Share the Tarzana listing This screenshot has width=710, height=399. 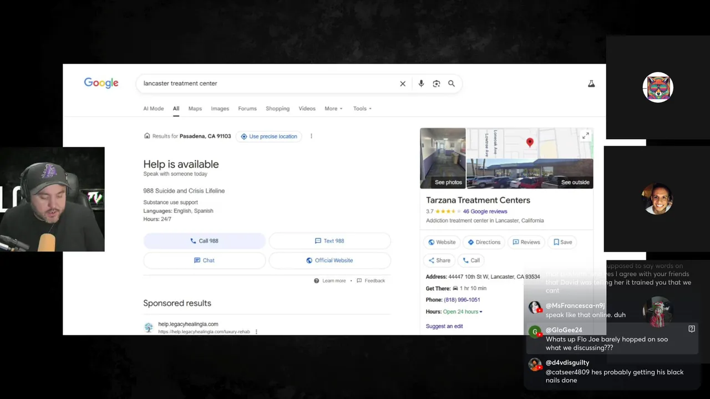[439, 260]
